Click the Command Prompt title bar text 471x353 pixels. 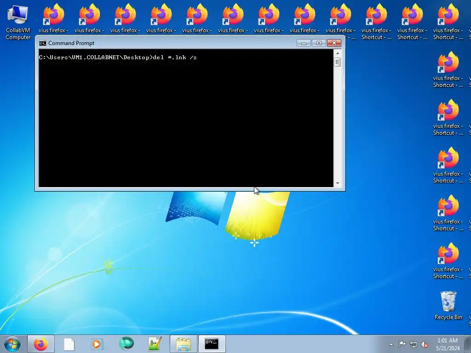(71, 43)
